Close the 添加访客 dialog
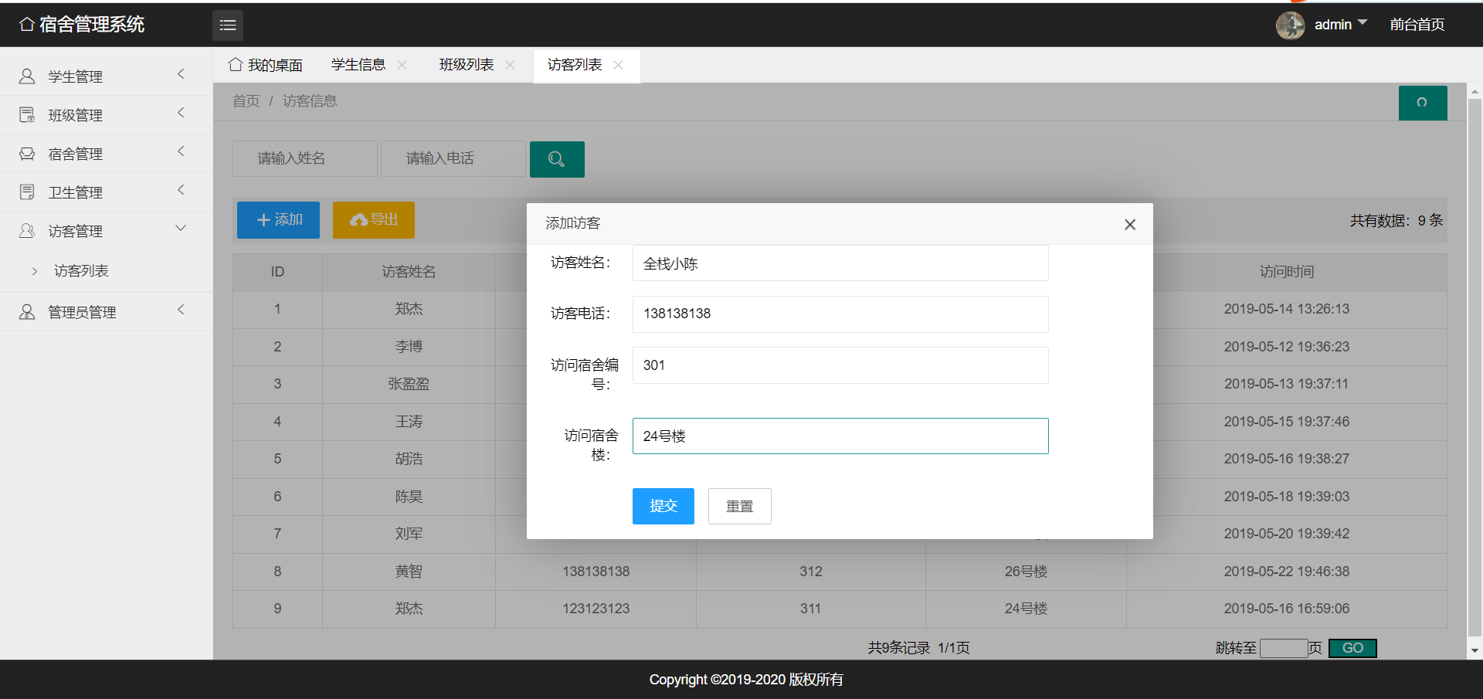This screenshot has width=1483, height=699. [1130, 225]
